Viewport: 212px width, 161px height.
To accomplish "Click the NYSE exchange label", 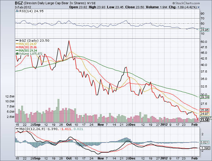I will tap(91, 3).
